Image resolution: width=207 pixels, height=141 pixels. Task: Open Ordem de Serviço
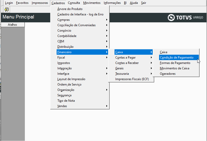[x=82, y=84]
